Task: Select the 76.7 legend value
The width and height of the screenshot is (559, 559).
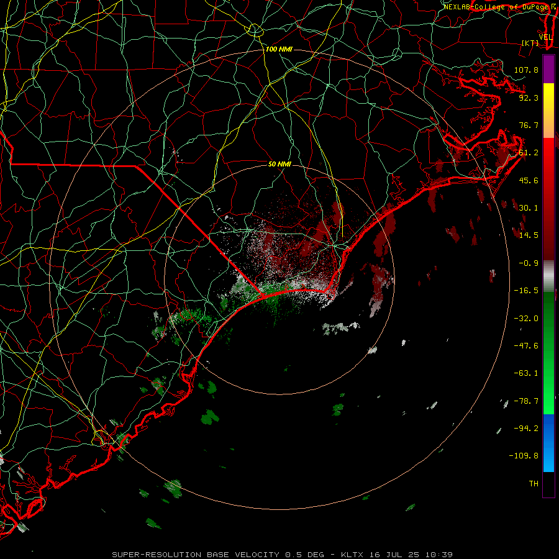Action: (529, 125)
